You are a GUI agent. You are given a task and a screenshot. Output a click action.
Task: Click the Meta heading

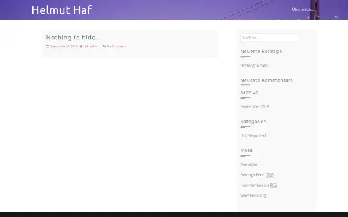[246, 150]
